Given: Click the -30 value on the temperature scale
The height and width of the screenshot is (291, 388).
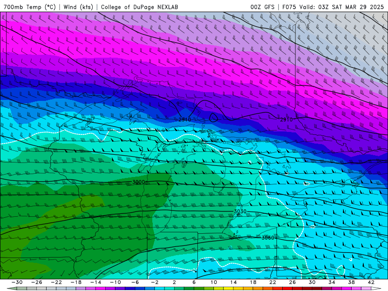Looking at the screenshot, I should pyautogui.click(x=17, y=282).
